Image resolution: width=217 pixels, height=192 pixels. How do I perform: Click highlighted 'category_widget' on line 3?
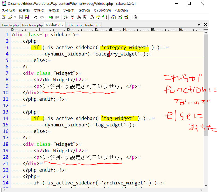coord(124,47)
